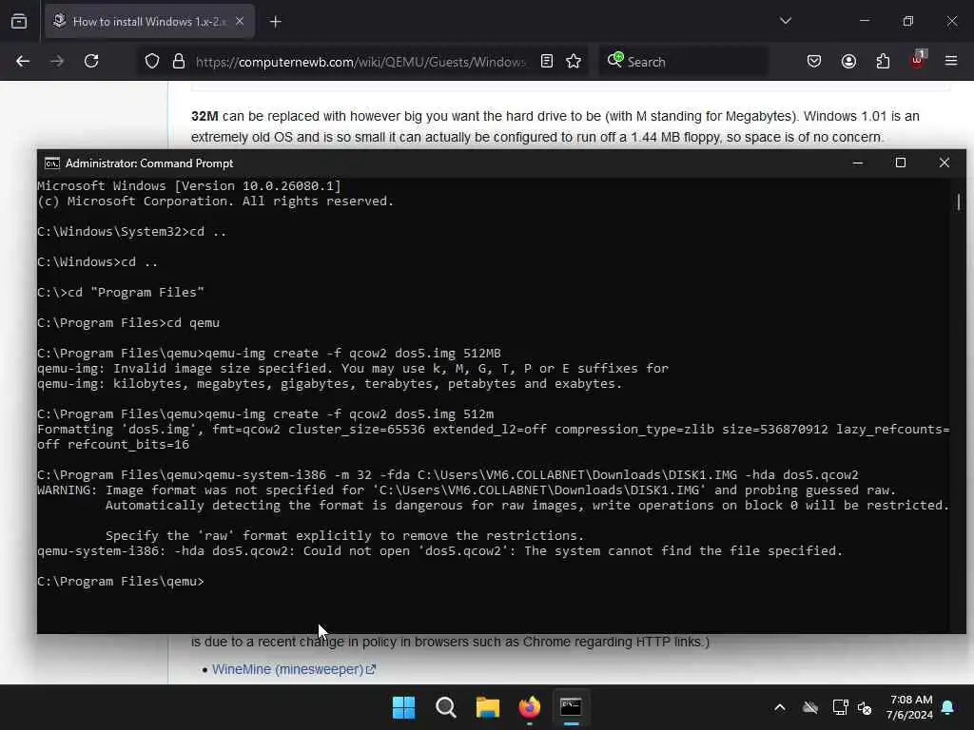Click the 'Administrator: Command Prompt' title text
Image resolution: width=974 pixels, height=730 pixels.
[x=149, y=163]
